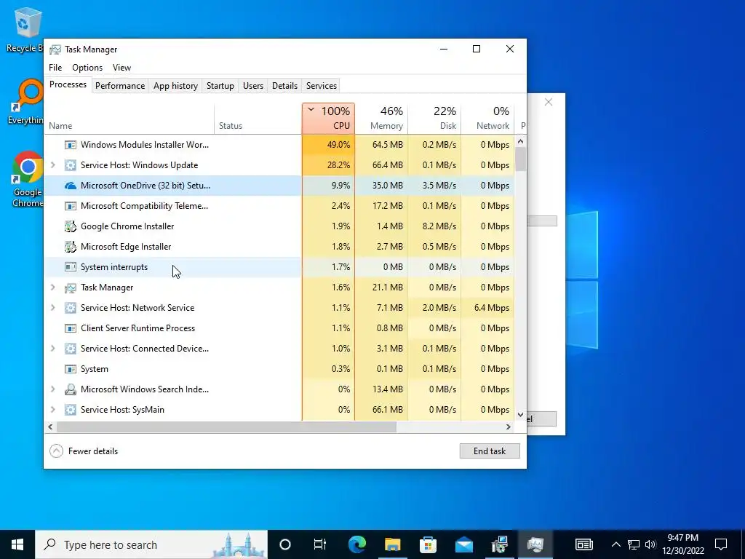Viewport: 745px width, 559px height.
Task: Switch to the Startup tab
Action: point(220,86)
